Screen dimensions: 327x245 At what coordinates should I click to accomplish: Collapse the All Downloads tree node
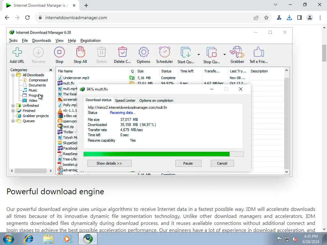(13, 75)
